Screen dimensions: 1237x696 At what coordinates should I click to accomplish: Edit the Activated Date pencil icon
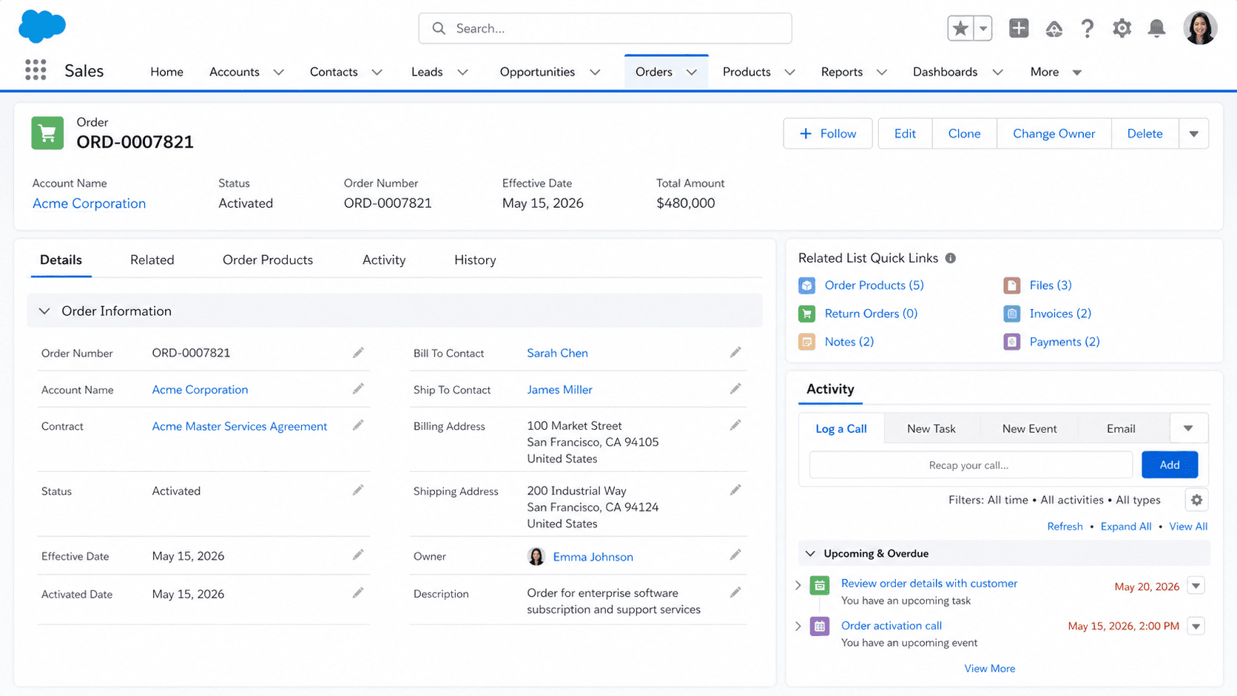[358, 593]
